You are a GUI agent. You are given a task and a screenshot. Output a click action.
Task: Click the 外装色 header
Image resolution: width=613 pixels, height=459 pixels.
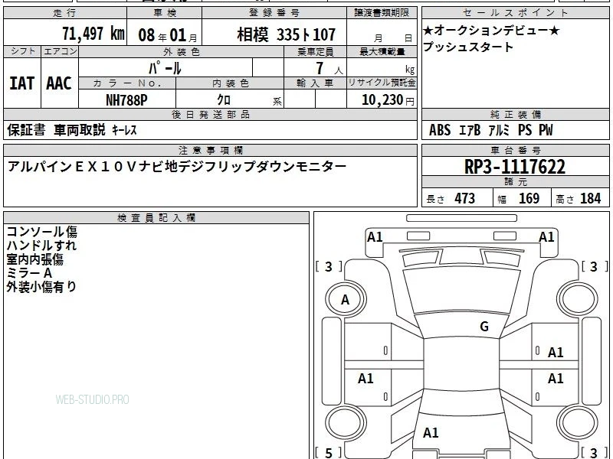(x=181, y=51)
